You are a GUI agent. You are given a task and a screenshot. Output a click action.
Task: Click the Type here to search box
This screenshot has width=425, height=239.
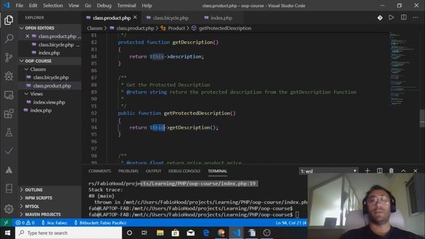point(68,233)
